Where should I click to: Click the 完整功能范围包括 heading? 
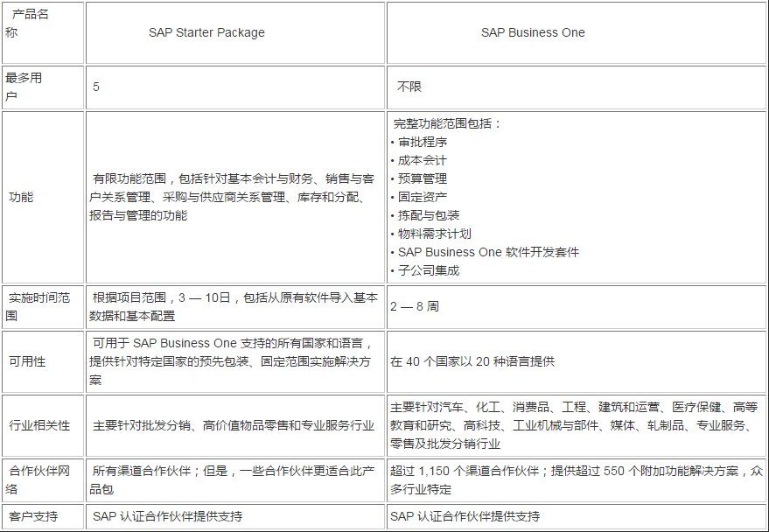click(x=447, y=123)
